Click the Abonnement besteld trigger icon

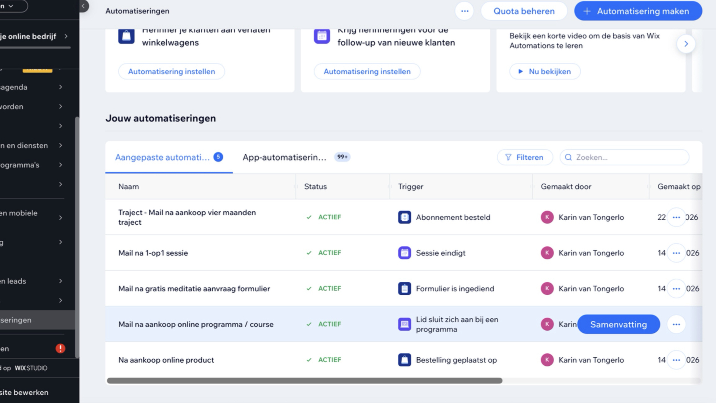(404, 217)
